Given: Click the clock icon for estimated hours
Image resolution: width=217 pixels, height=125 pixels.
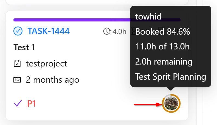Looking at the screenshot, I should (107, 32).
